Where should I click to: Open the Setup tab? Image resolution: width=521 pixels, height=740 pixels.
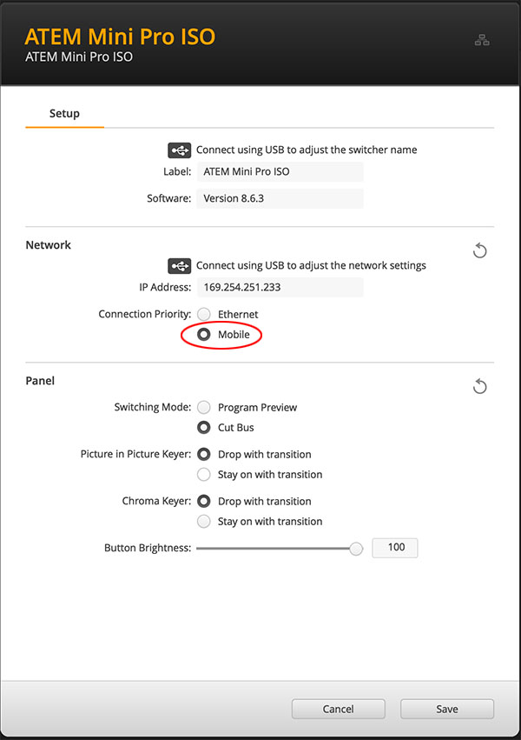tap(64, 114)
